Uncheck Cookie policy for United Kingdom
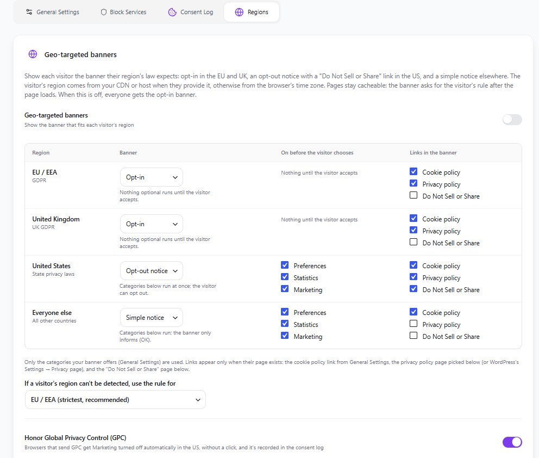This screenshot has width=539, height=458. [413, 218]
